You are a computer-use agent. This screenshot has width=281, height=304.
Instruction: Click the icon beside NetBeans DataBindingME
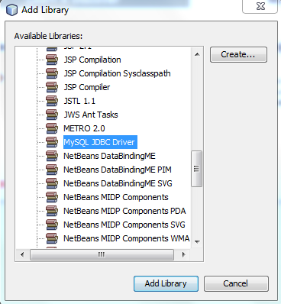52,156
